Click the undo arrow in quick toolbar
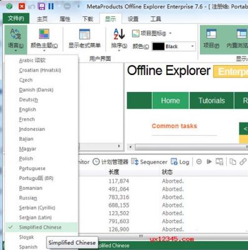Image resolution: width=248 pixels, height=250 pixels. (x=31, y=6)
